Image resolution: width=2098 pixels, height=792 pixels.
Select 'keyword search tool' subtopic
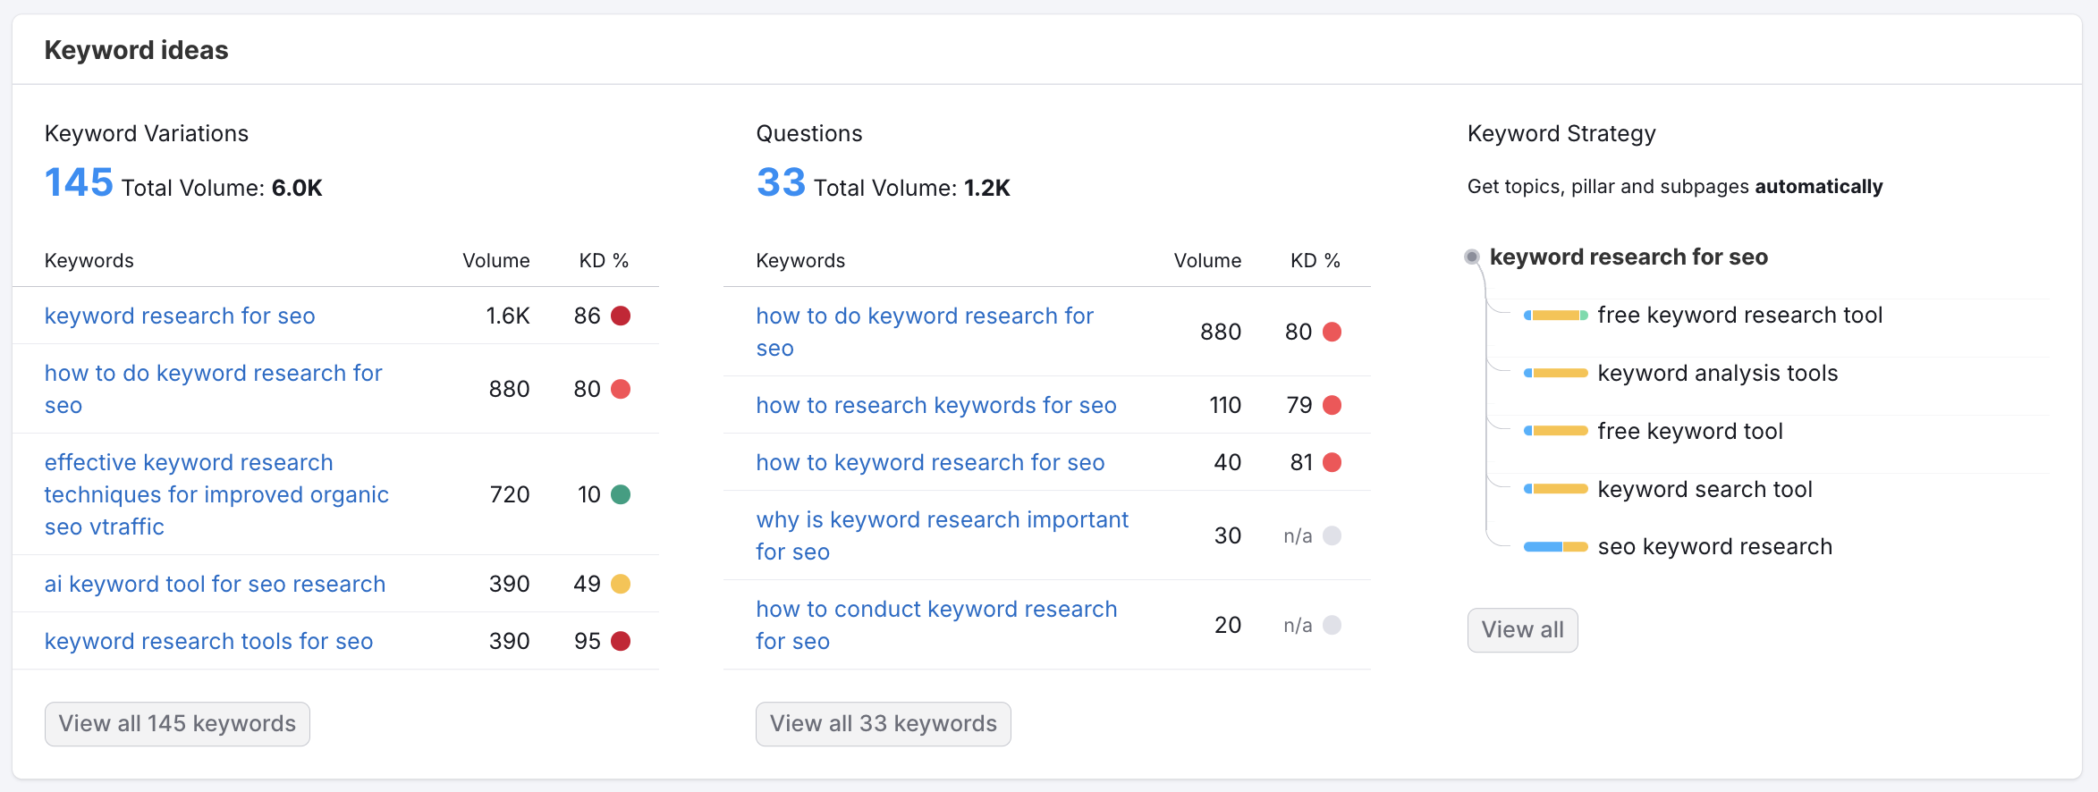pos(1705,490)
